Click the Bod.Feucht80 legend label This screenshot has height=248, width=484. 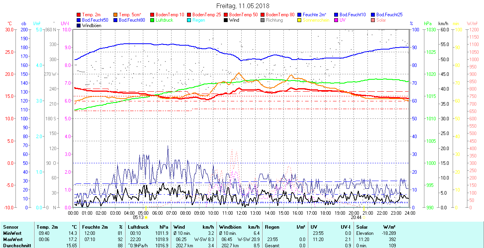132,20
